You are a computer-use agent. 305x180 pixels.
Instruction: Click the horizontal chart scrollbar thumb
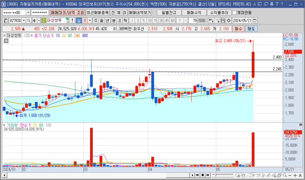[178, 175]
